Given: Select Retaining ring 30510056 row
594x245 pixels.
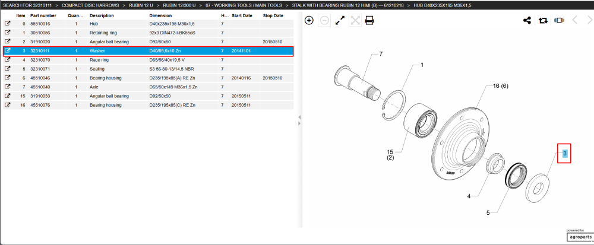Looking at the screenshot, I should pyautogui.click(x=148, y=33).
